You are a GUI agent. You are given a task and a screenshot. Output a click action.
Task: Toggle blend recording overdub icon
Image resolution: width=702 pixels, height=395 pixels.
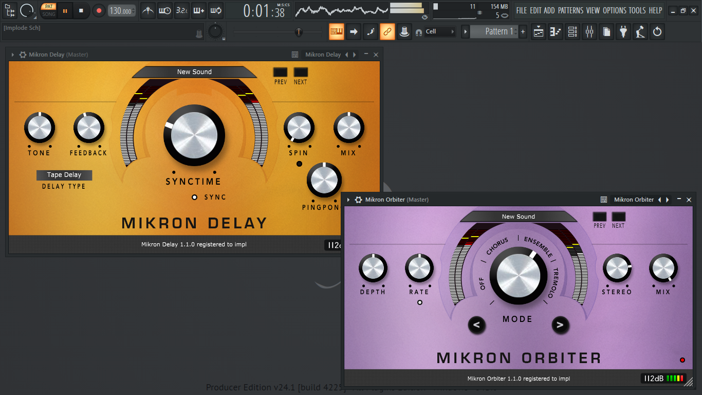(x=198, y=10)
